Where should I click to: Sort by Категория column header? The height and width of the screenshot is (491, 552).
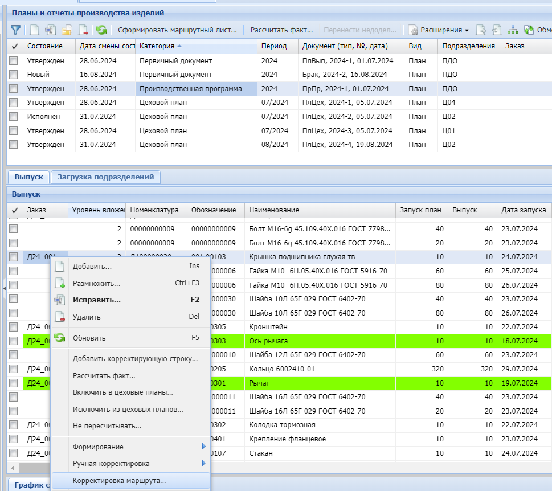point(157,46)
